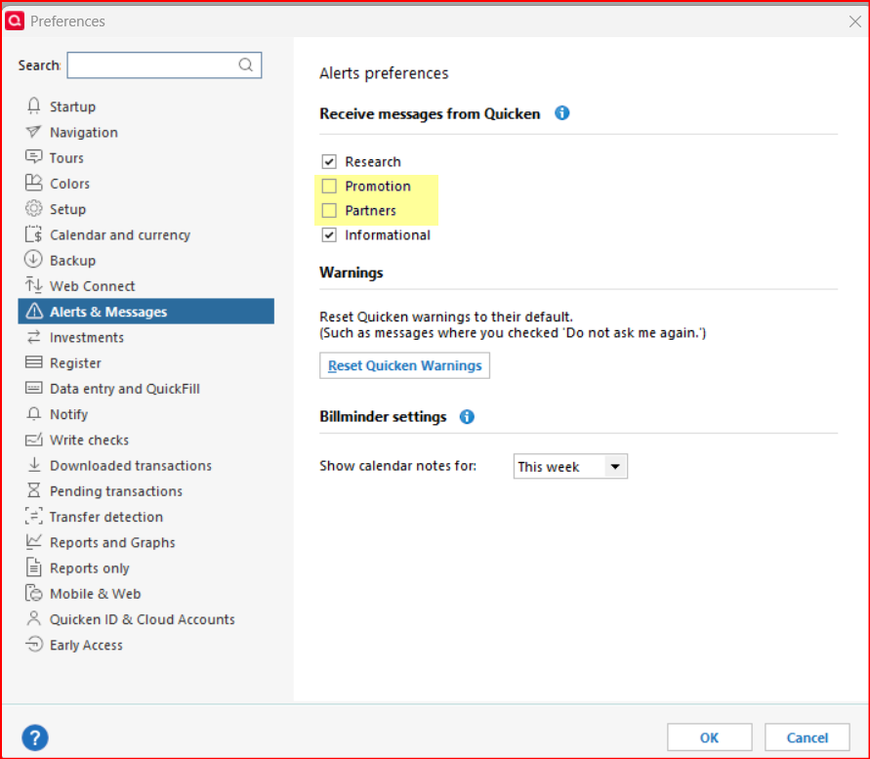Confirm preferences with the OK button
This screenshot has height=759, width=870.
pyautogui.click(x=710, y=738)
